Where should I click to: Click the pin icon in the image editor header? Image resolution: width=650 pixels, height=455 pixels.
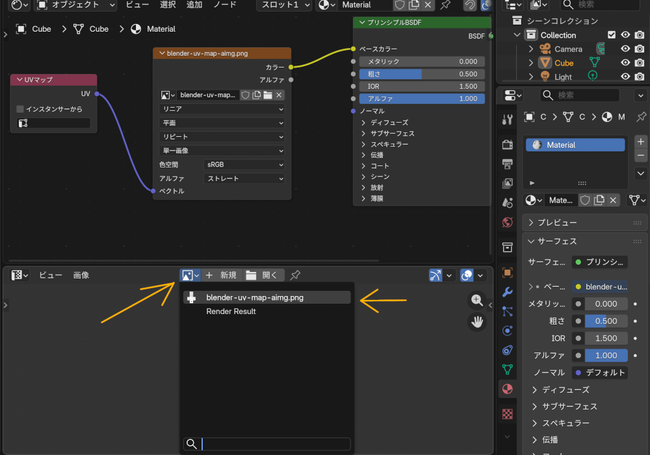click(x=294, y=275)
